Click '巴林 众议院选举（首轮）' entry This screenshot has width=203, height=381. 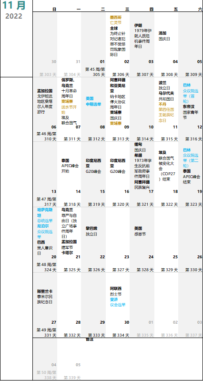[x=191, y=93]
